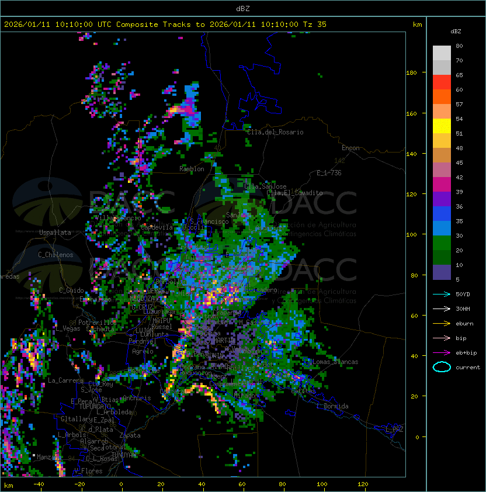Select the light gray 70-80 dBZ swatch
This screenshot has width=486, height=492.
[x=442, y=53]
